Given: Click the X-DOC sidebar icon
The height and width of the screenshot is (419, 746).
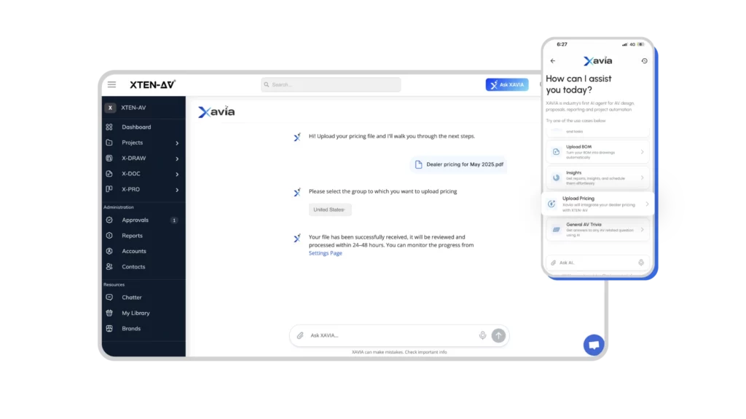Looking at the screenshot, I should 109,174.
